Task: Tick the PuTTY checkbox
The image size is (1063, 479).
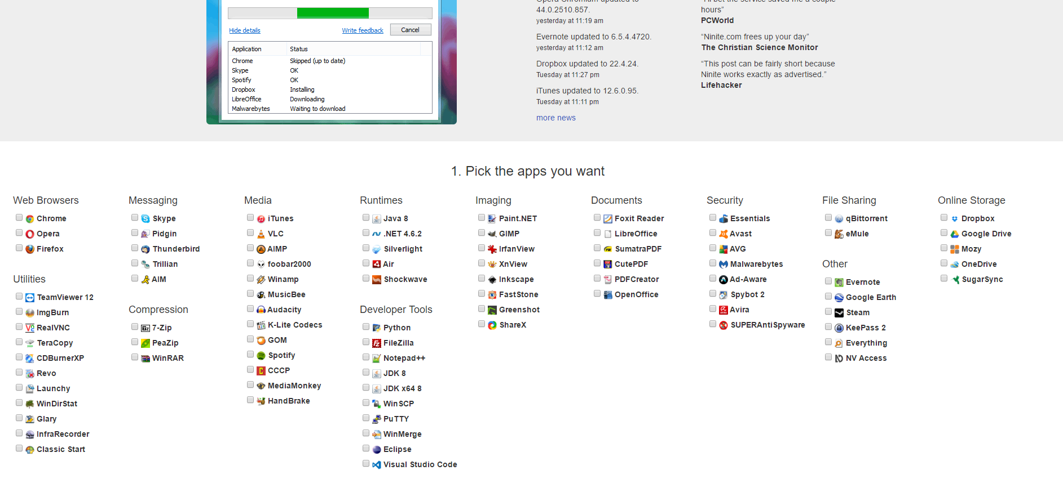Action: (366, 418)
